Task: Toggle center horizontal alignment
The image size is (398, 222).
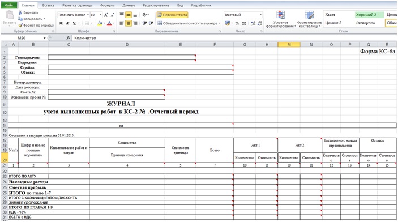Action: 129,23
